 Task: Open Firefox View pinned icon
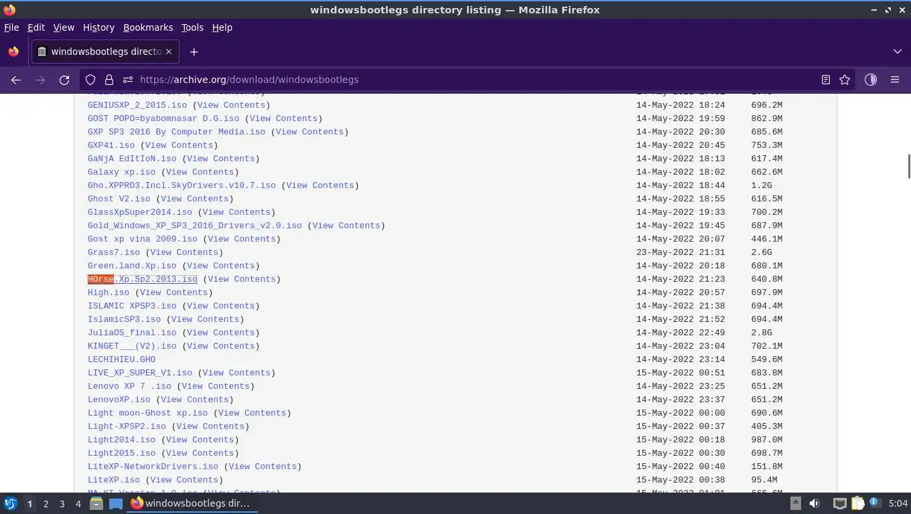pos(13,52)
